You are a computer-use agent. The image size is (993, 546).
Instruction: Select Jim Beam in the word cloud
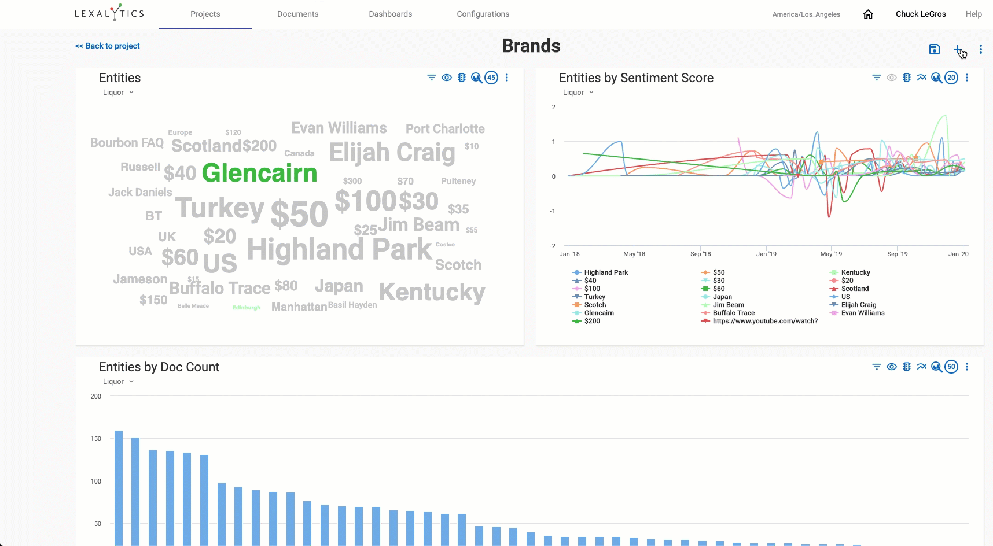[419, 224]
